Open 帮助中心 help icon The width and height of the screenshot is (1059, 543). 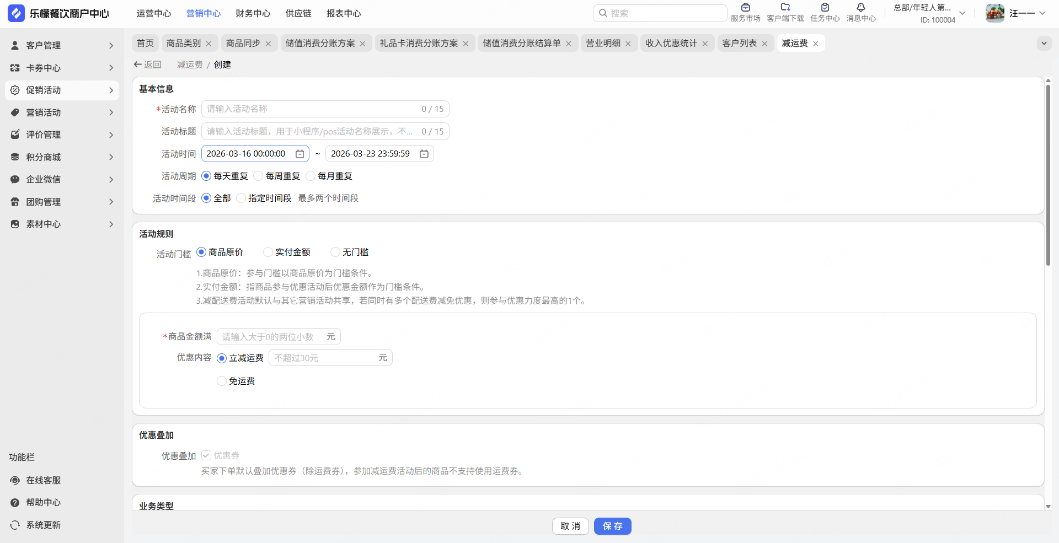[x=15, y=503]
